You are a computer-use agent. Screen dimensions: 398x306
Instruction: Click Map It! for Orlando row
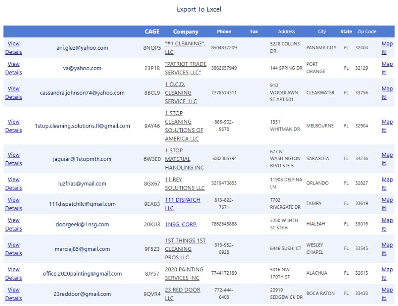[387, 184]
